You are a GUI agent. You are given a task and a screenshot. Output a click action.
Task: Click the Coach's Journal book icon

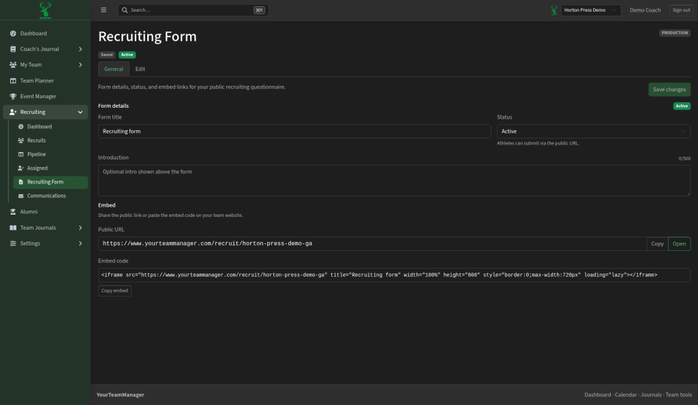13,49
